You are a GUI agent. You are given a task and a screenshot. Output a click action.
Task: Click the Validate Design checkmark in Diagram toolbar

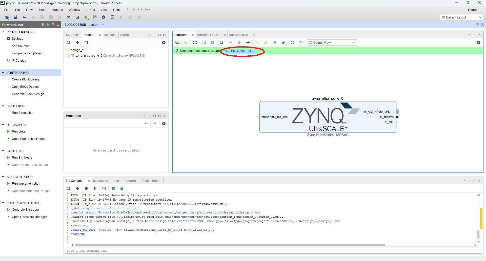coord(275,42)
